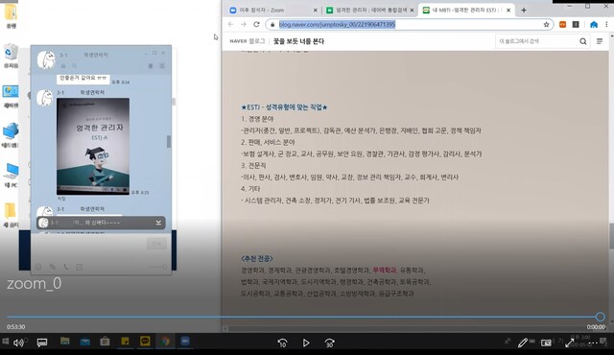Click the video seek bar handle
This screenshot has height=355, width=614.
601,317
